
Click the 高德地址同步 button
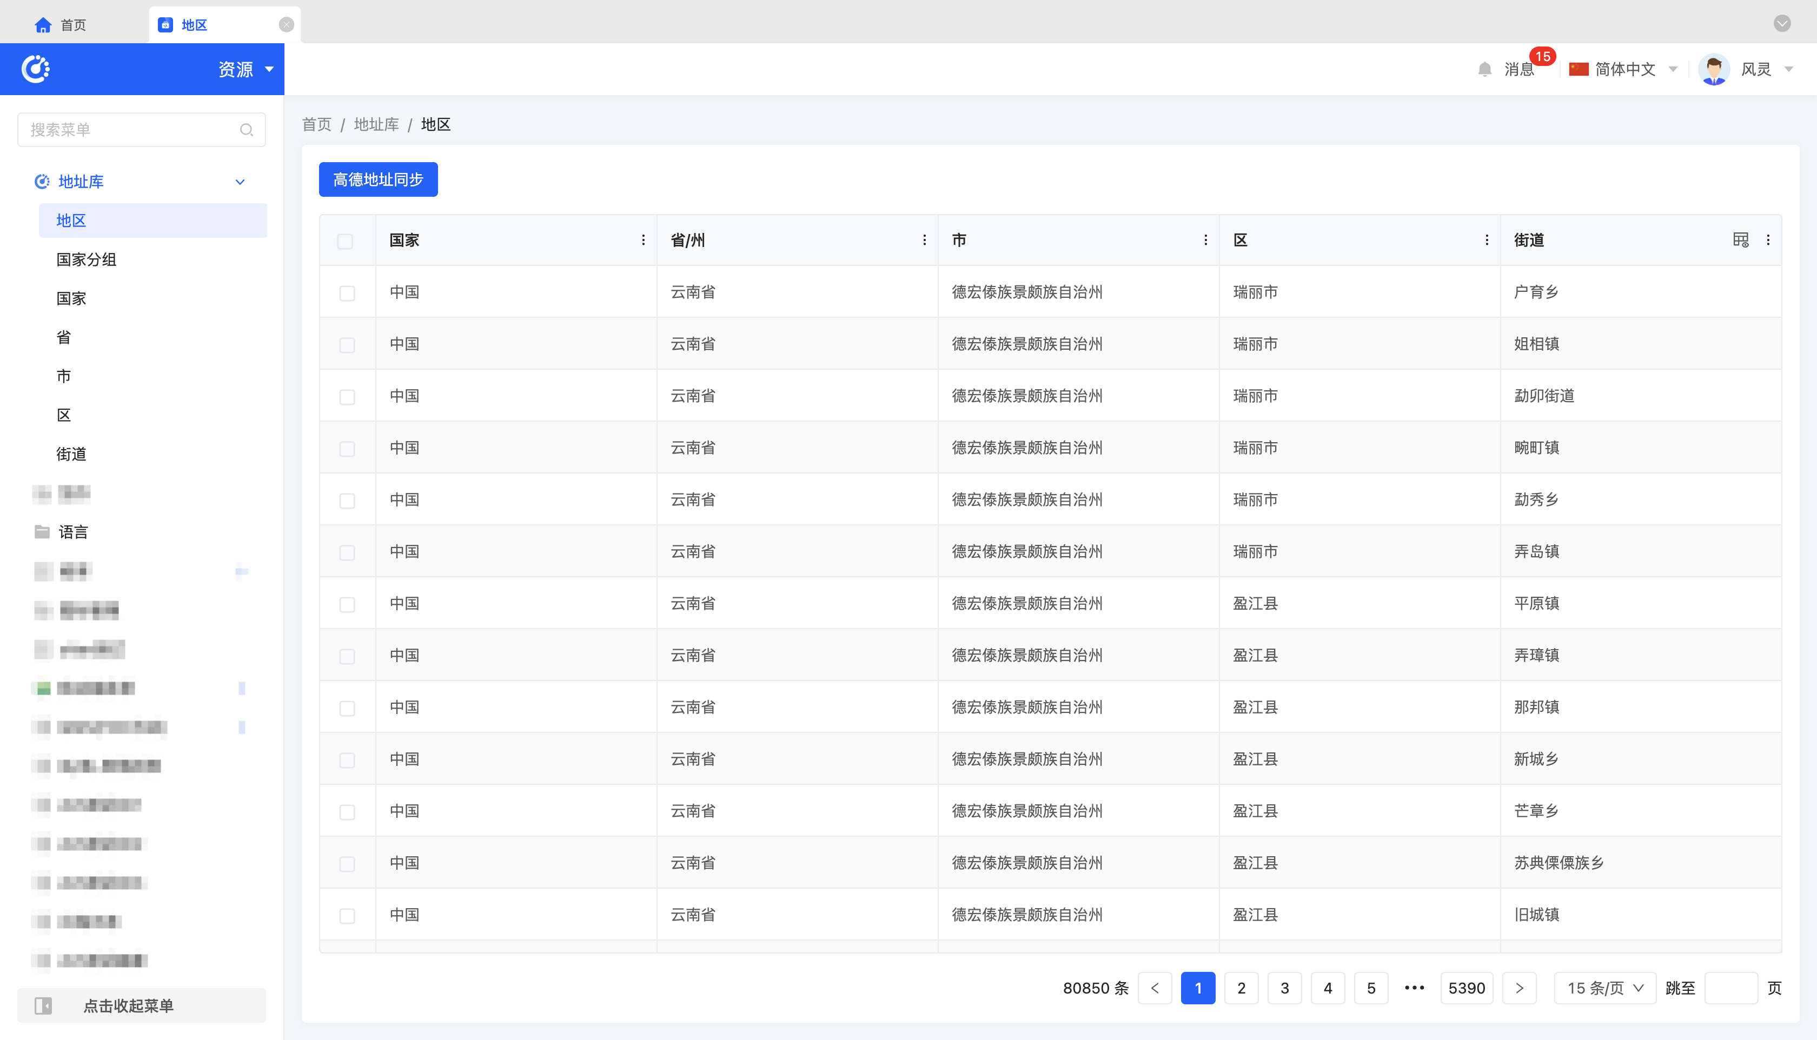pos(378,179)
